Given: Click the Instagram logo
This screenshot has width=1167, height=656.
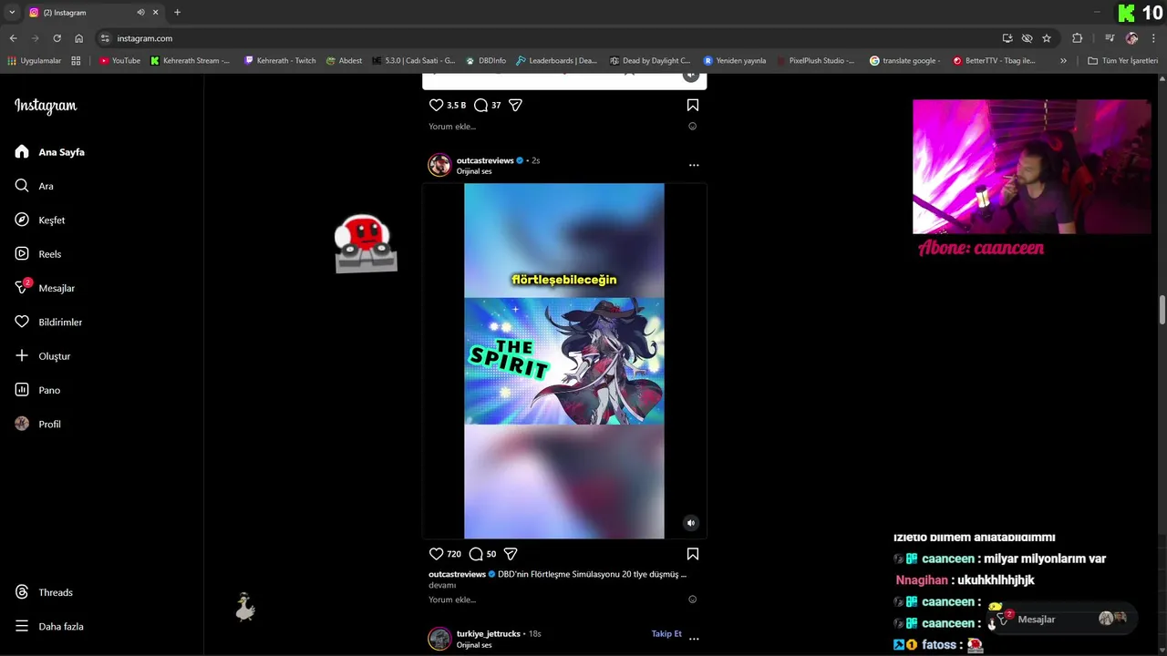Looking at the screenshot, I should click(46, 106).
